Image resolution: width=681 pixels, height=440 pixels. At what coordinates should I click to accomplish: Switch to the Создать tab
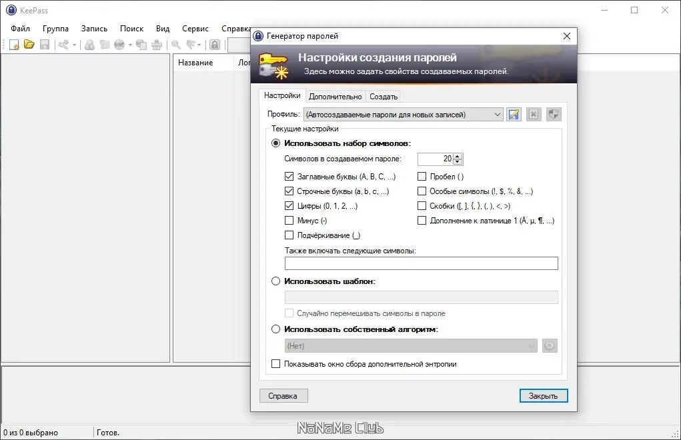384,97
